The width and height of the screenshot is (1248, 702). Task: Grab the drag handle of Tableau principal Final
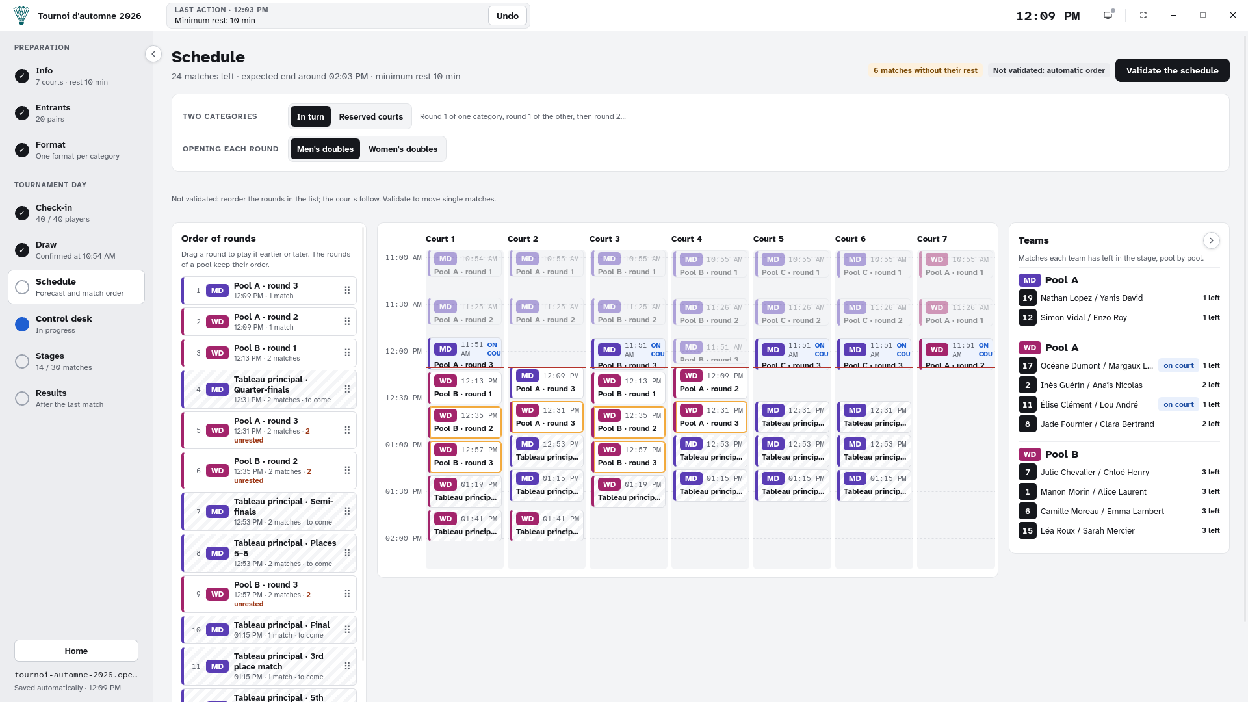[x=347, y=630]
